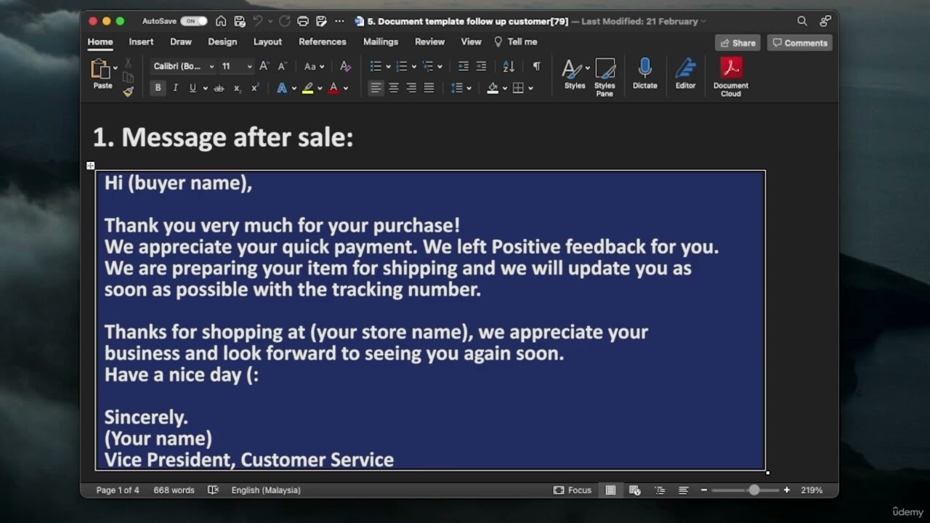Open the font size dropdown
Viewport: 930px width, 523px height.
(x=249, y=67)
